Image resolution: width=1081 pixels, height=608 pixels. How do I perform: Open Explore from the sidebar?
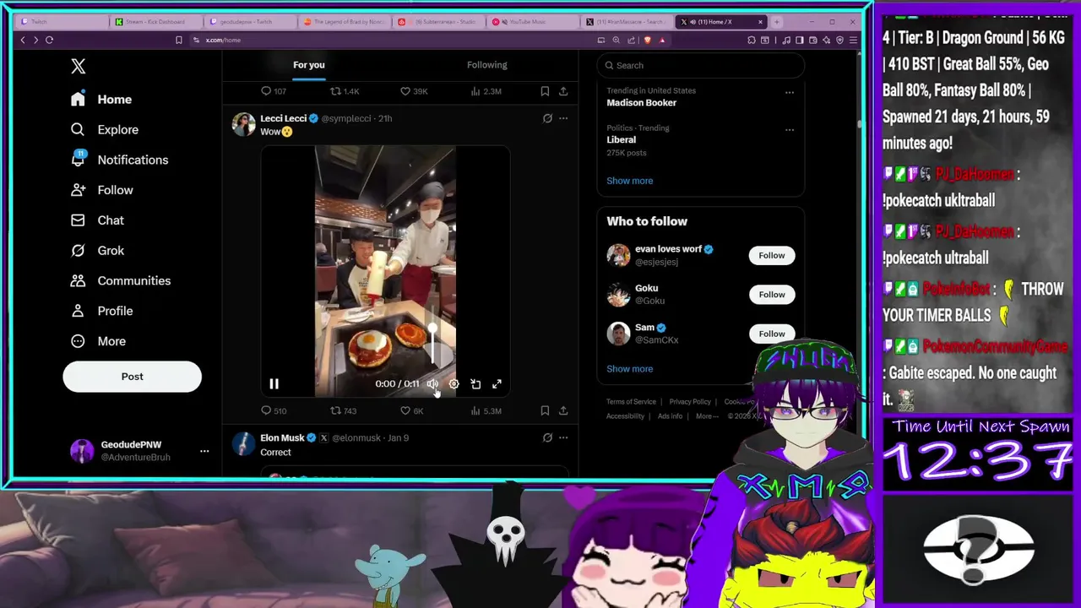click(x=105, y=129)
